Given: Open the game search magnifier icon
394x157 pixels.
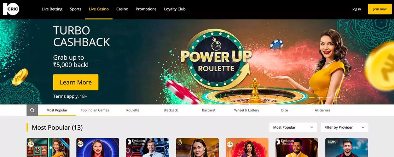Looking at the screenshot, I should 32,110.
